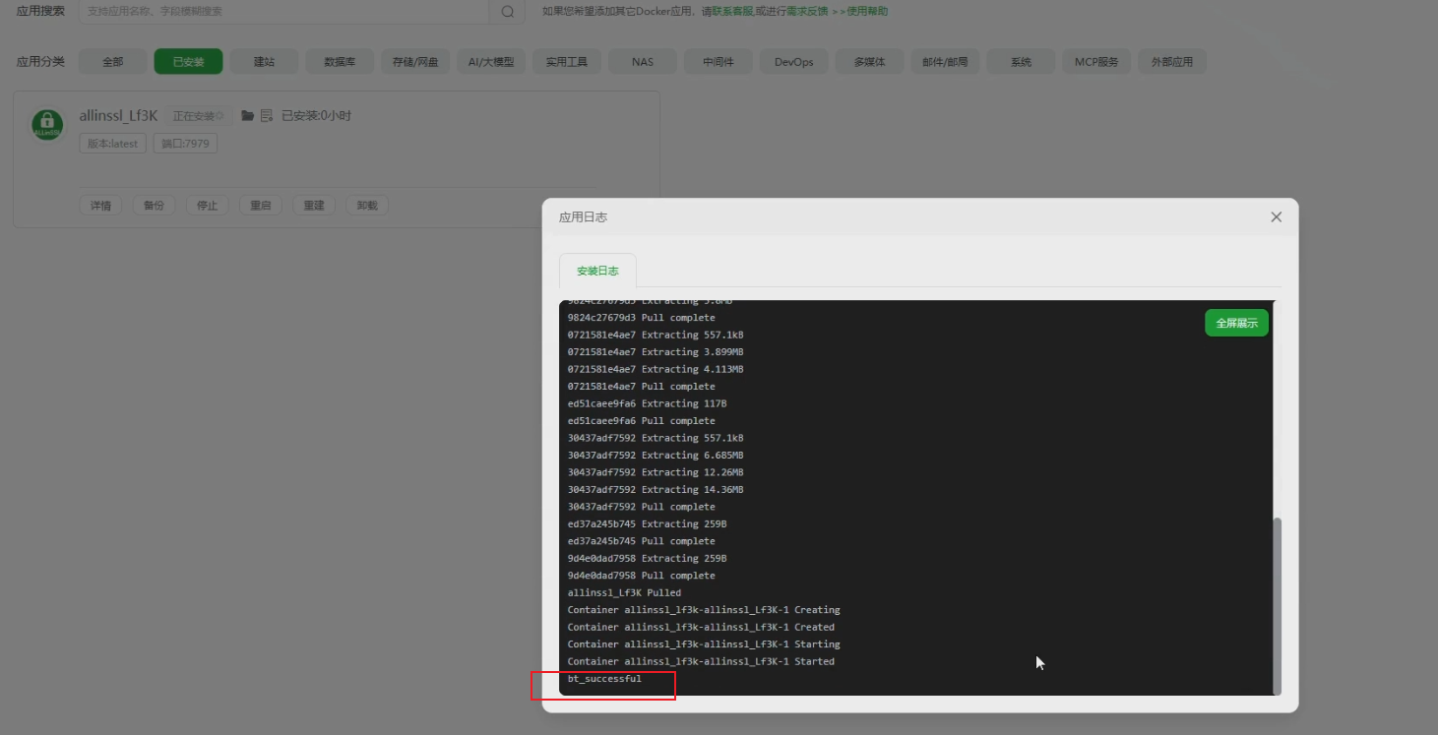Select the 外部应用 category tab
The image size is (1438, 735).
[x=1171, y=61]
